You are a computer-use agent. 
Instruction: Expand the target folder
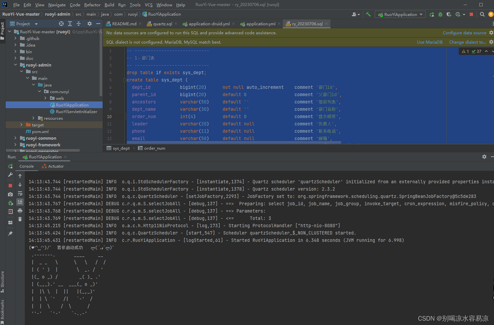point(21,125)
